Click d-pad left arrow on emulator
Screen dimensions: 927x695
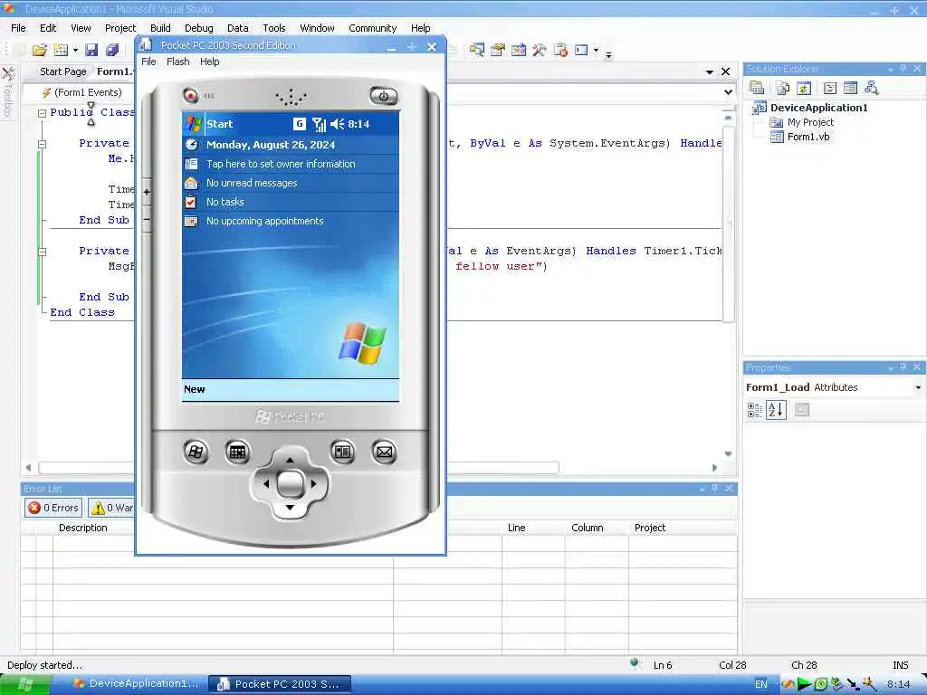[266, 483]
